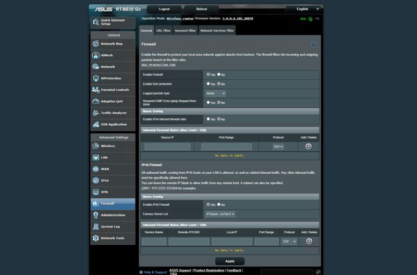Click the green App status icon
This screenshot has width=417, height=275.
tap(310, 19)
